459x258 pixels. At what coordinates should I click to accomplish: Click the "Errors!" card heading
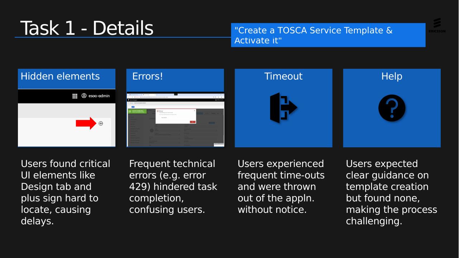[148, 76]
